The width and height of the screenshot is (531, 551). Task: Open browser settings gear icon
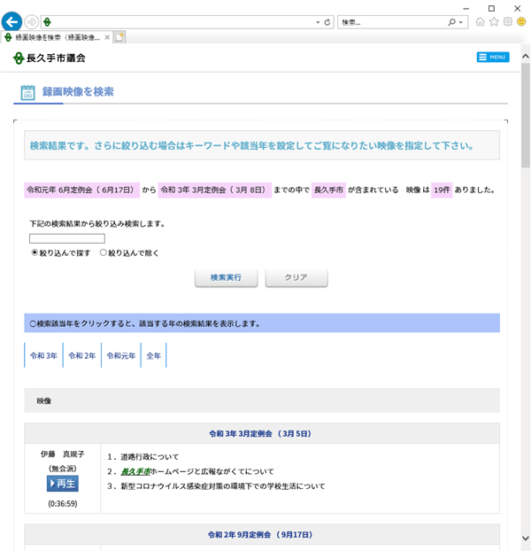point(508,22)
